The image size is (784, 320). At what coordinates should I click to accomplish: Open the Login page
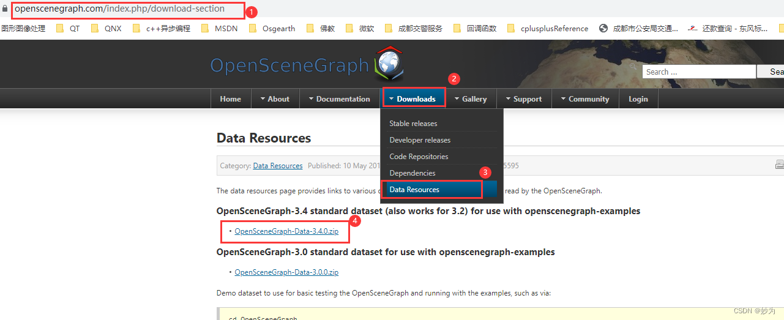[x=638, y=99]
